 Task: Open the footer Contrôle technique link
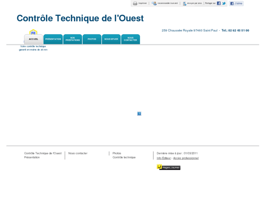124,157
